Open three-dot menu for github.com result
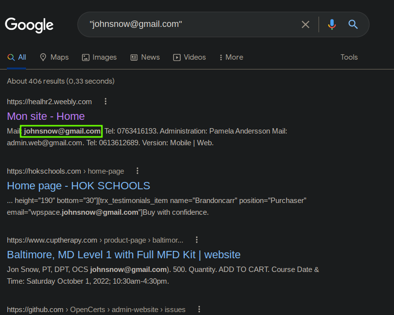394x315 pixels. [199, 309]
